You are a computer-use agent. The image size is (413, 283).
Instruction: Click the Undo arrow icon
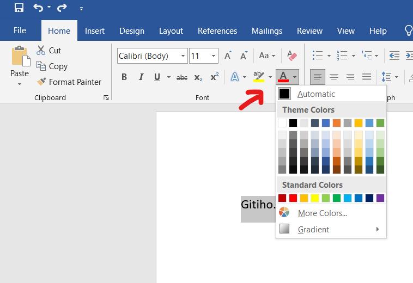coord(38,8)
